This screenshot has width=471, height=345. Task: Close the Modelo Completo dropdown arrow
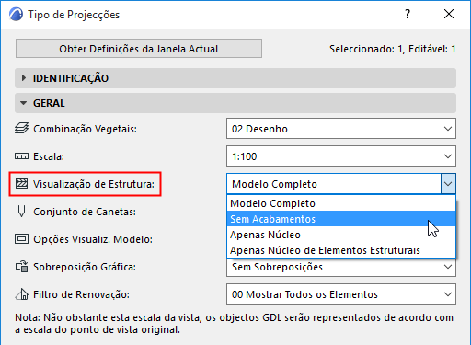click(x=448, y=184)
